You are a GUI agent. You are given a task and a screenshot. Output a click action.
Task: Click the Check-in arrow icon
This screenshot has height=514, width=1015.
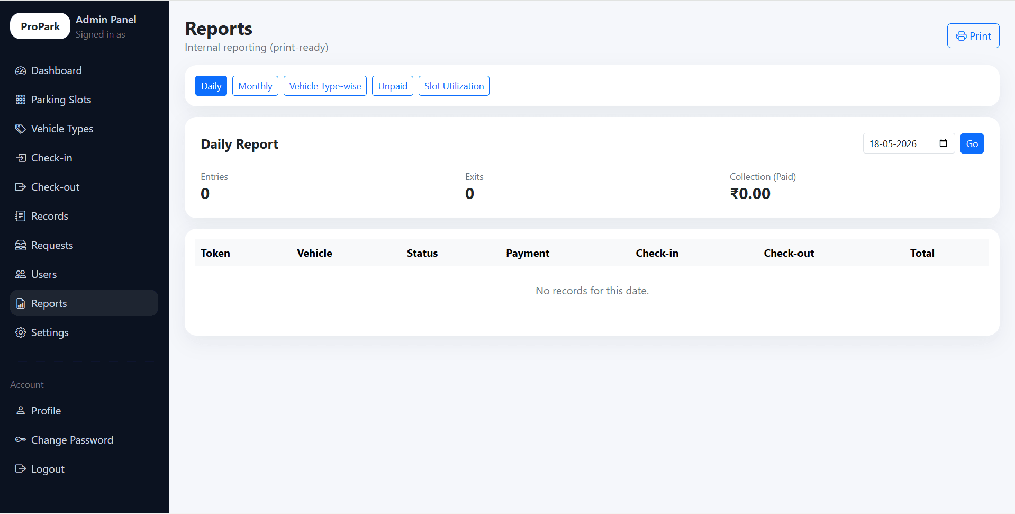coord(21,158)
